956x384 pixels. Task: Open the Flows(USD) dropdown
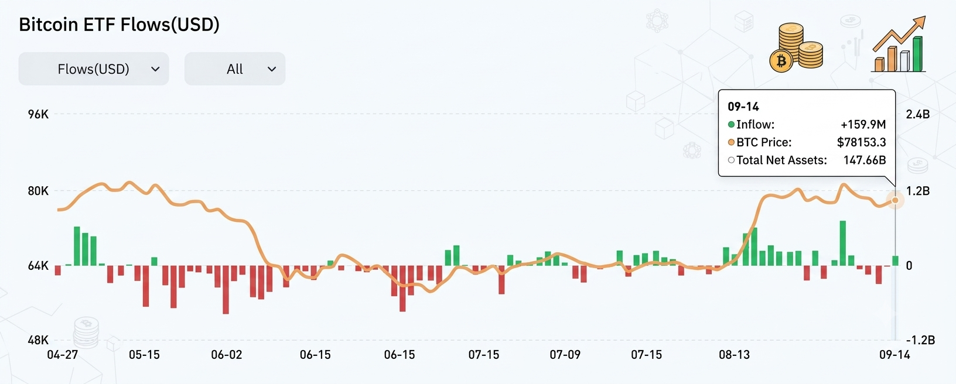[94, 69]
